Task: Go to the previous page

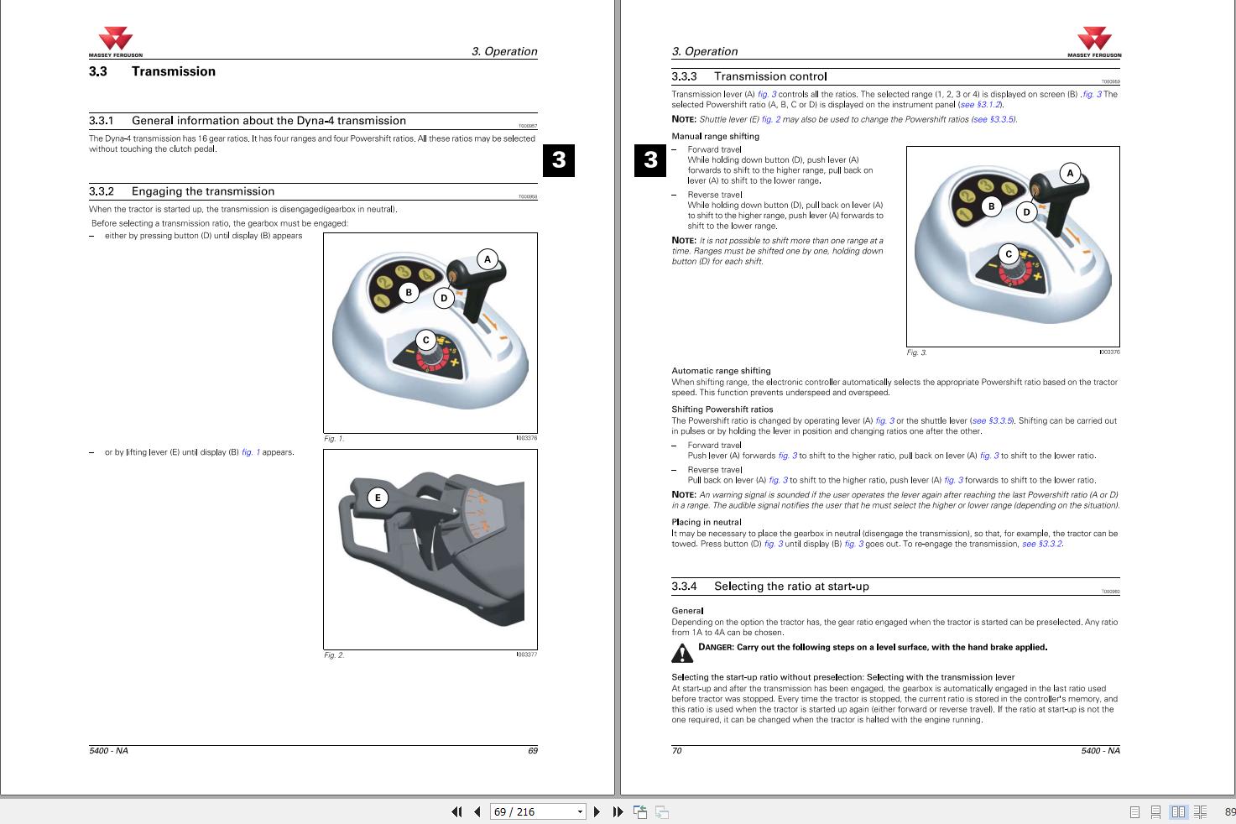Action: coord(477,811)
